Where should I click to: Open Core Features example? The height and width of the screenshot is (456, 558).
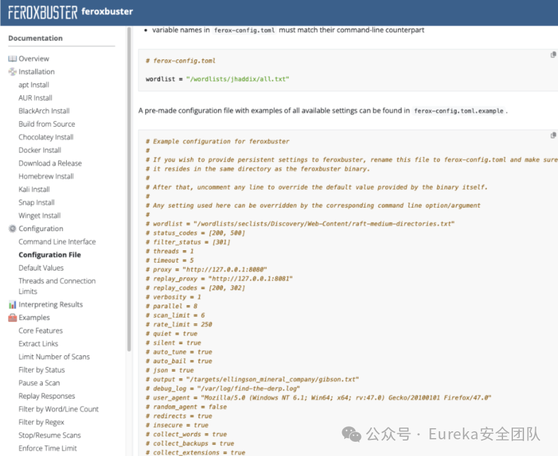click(41, 331)
